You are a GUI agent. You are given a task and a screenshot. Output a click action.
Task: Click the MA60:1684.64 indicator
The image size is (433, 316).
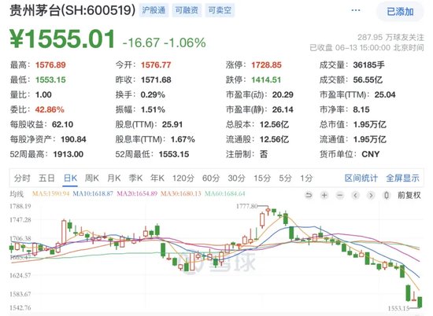click(225, 194)
